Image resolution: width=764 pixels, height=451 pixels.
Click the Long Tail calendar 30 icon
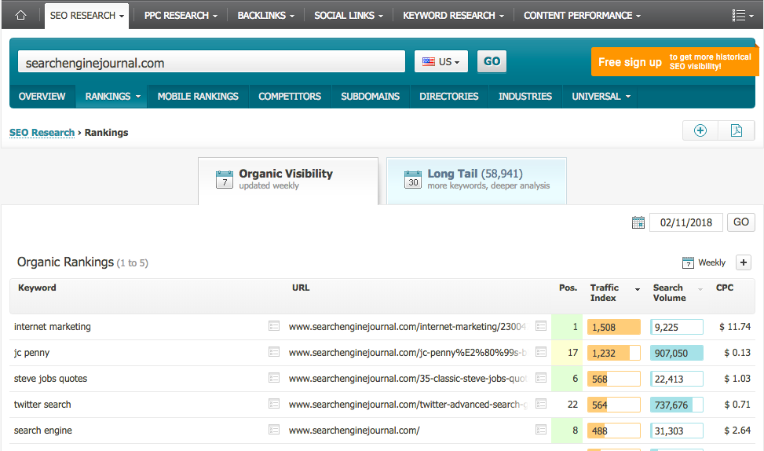click(x=413, y=179)
